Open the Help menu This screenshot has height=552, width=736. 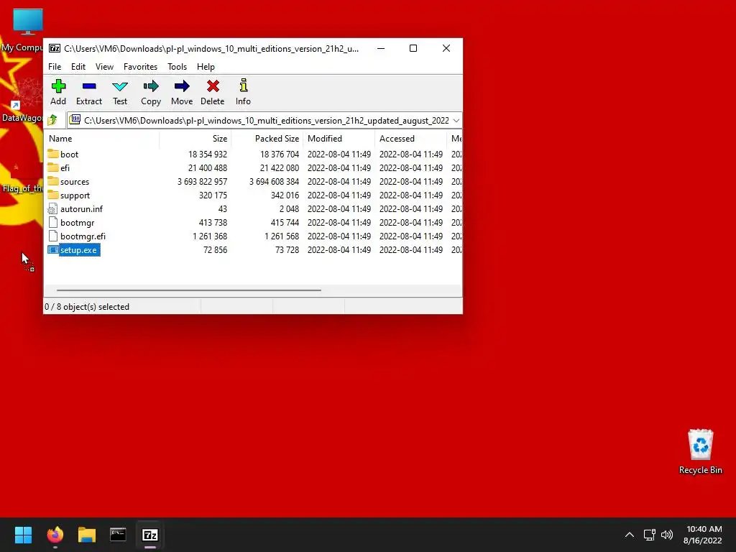pos(206,67)
